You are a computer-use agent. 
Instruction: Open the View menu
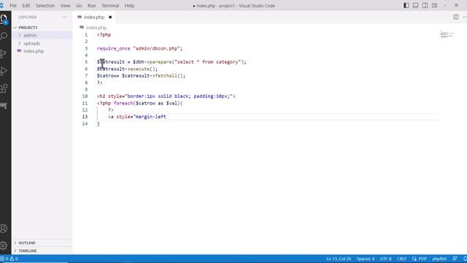pyautogui.click(x=65, y=6)
